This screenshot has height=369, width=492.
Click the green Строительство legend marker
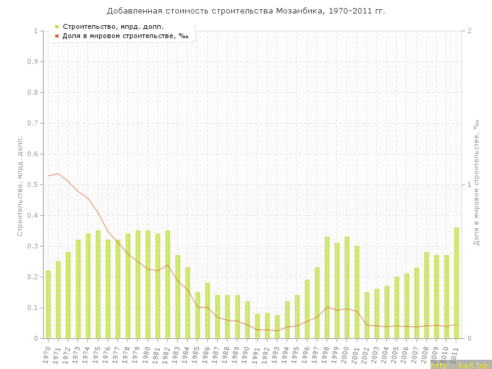(x=57, y=26)
